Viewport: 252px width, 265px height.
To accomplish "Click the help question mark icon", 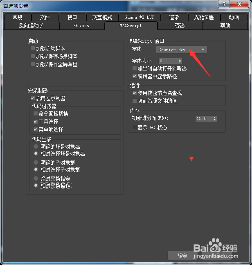I will pos(224,4).
